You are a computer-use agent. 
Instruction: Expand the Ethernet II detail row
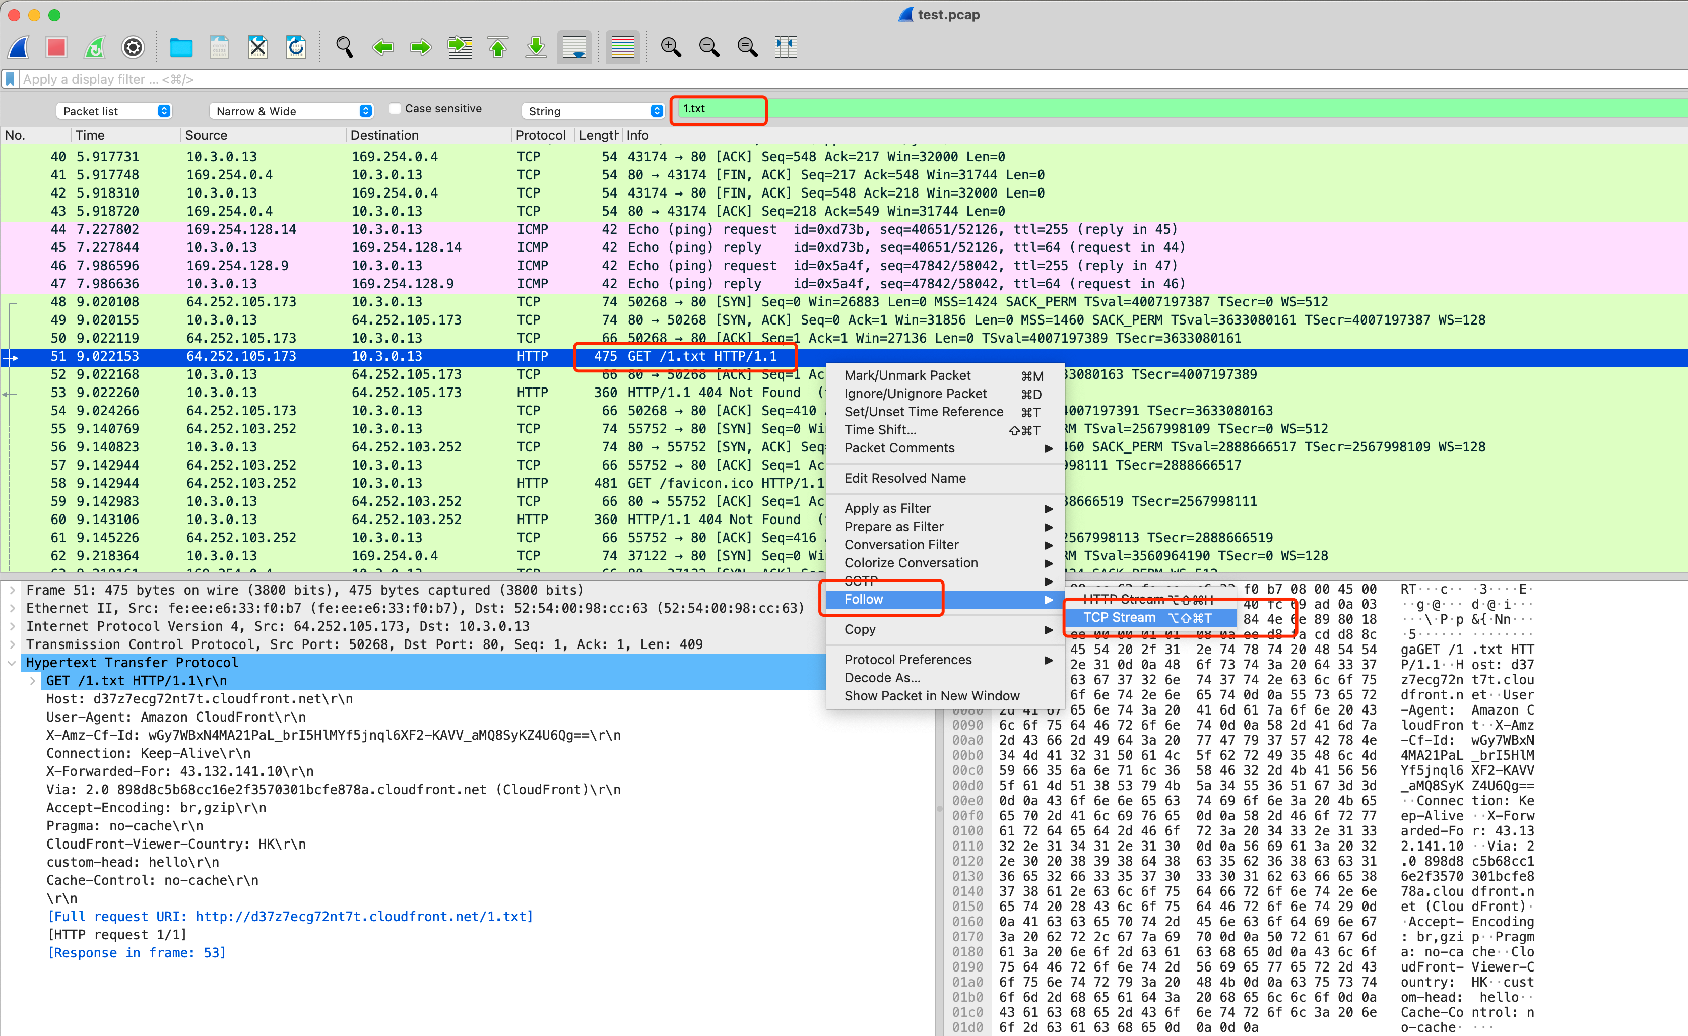[x=12, y=608]
